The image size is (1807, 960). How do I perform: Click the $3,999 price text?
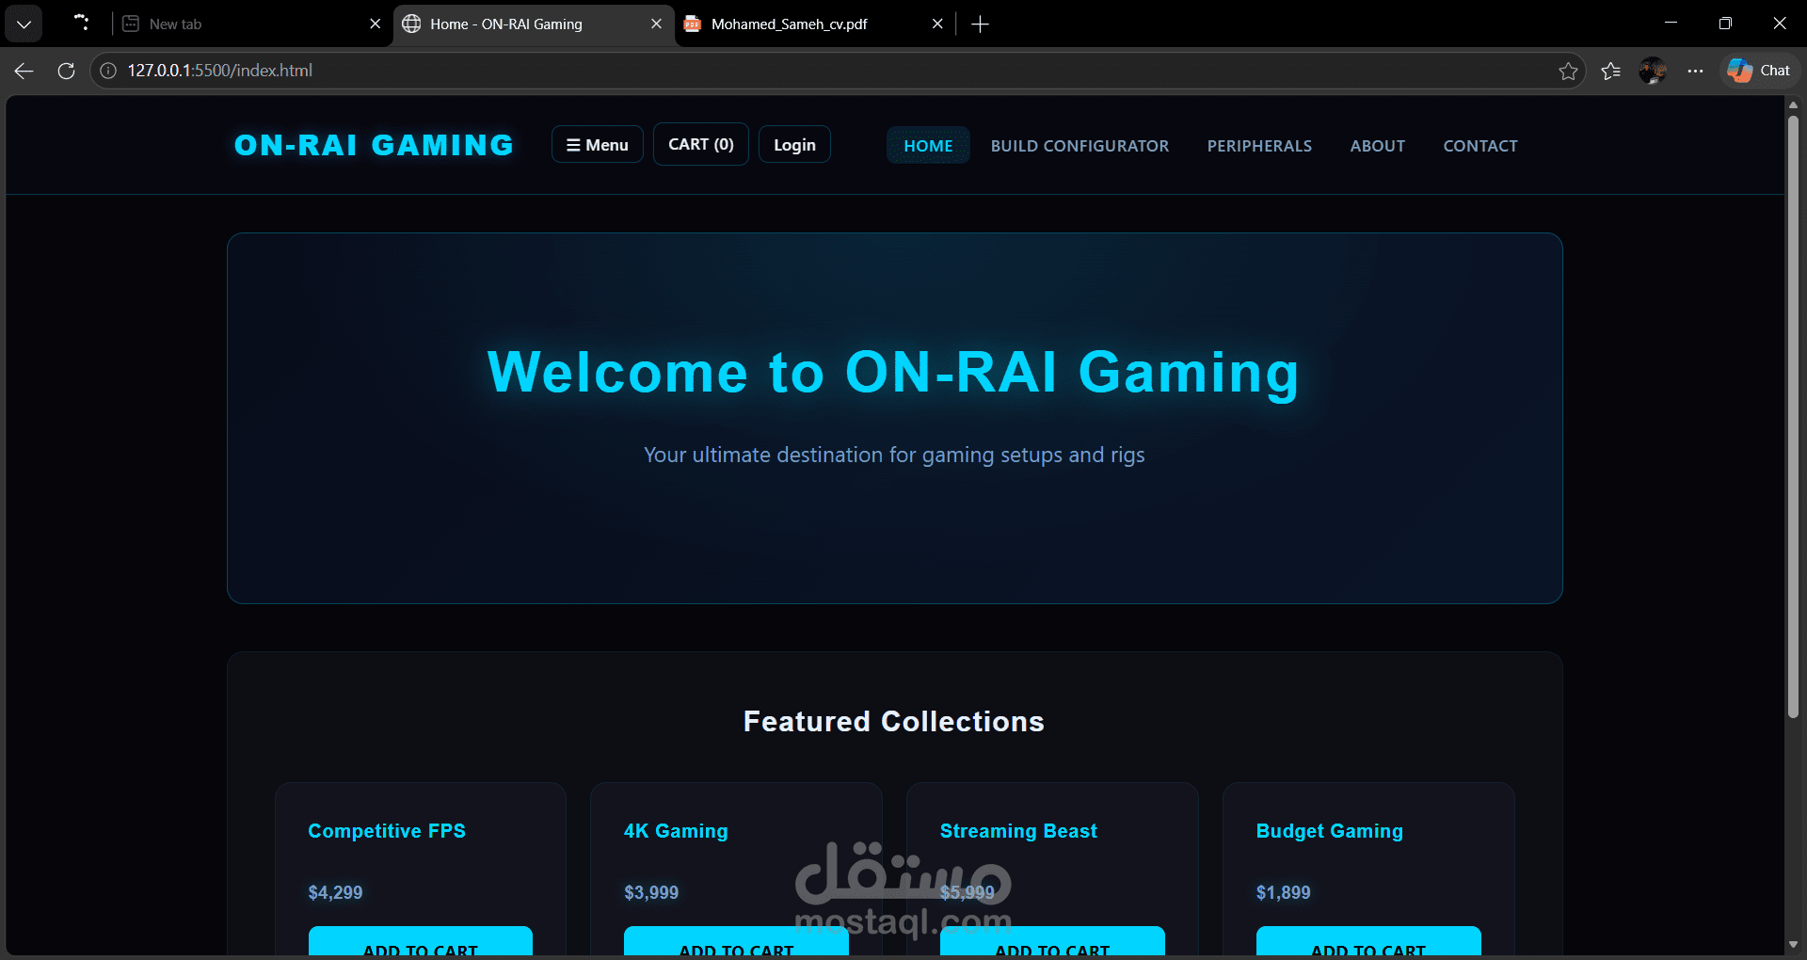point(651,892)
